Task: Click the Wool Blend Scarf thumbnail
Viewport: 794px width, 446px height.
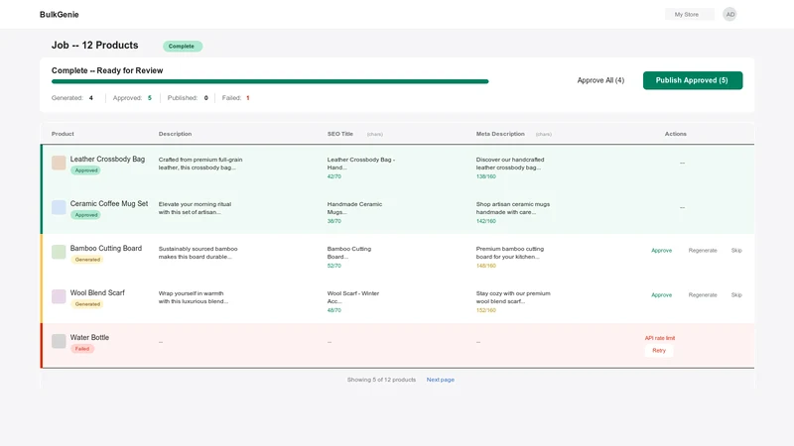Action: [59, 296]
